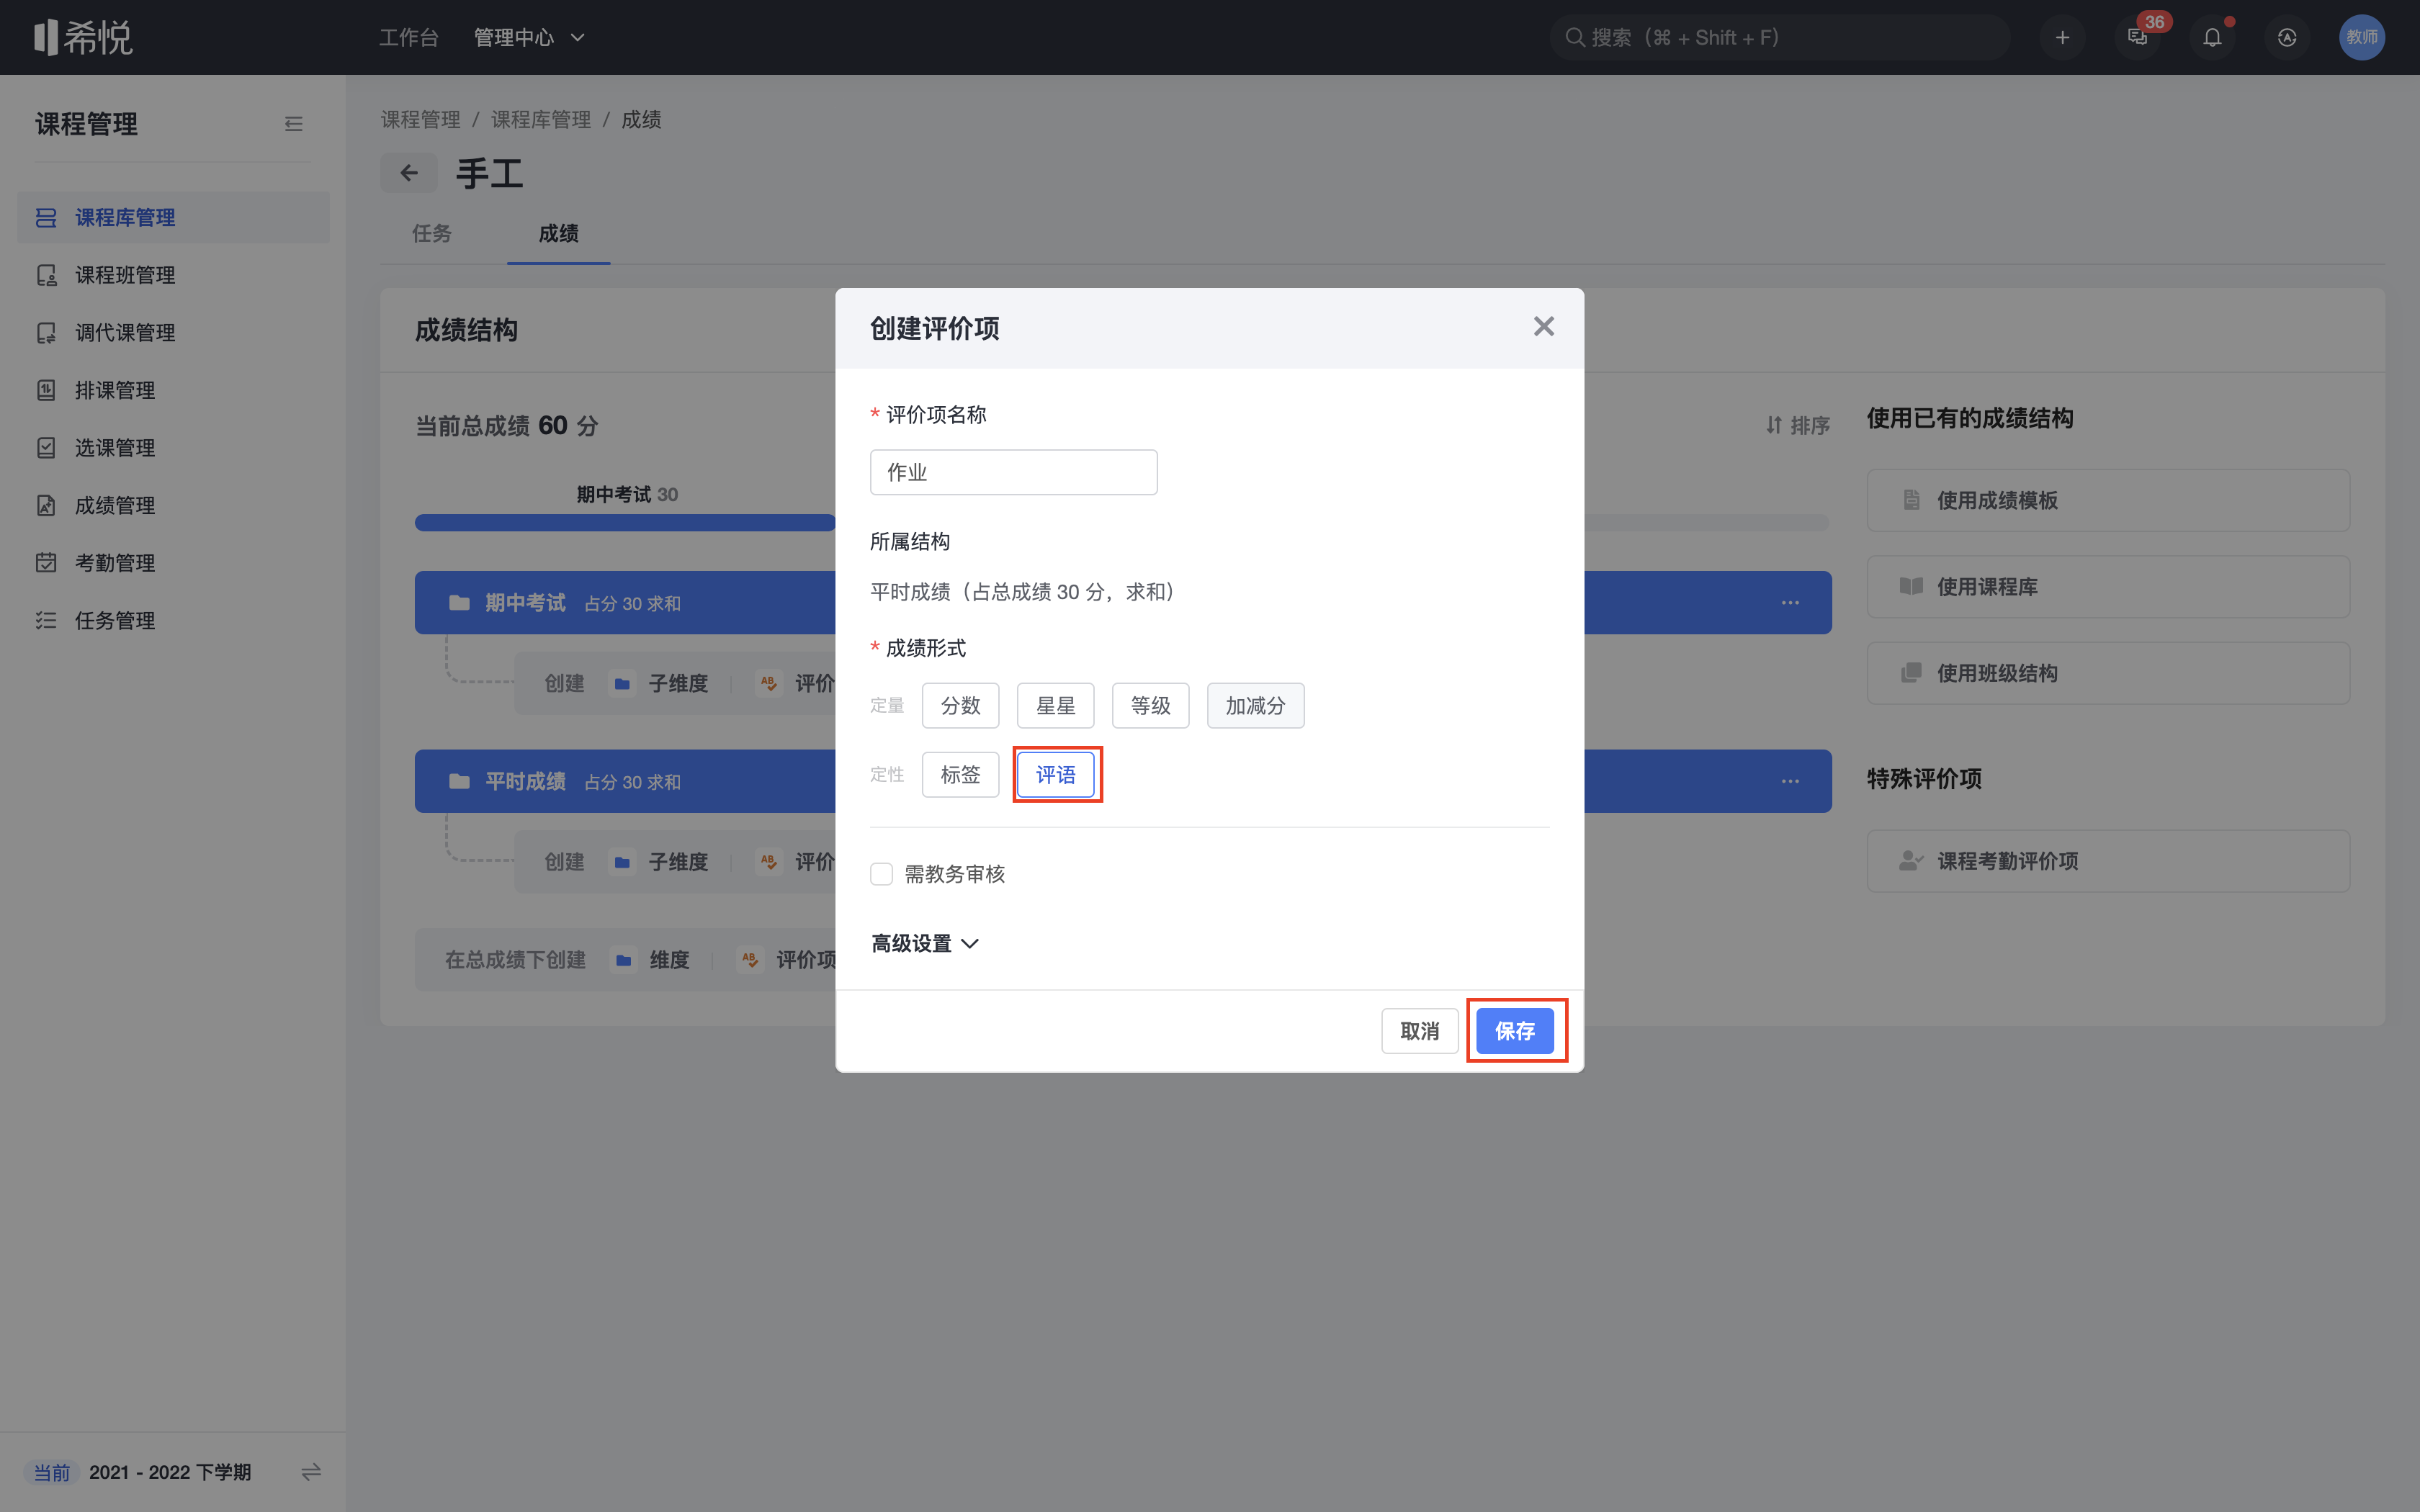Select 等级 grade format

point(1150,706)
